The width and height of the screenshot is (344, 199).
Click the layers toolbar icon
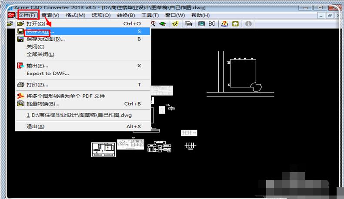[x=188, y=23]
